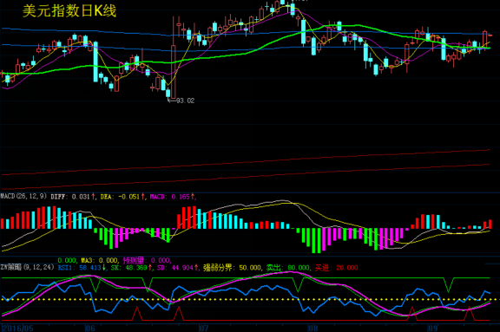
Task: Jump to the 06 month marker
Action: (90, 329)
